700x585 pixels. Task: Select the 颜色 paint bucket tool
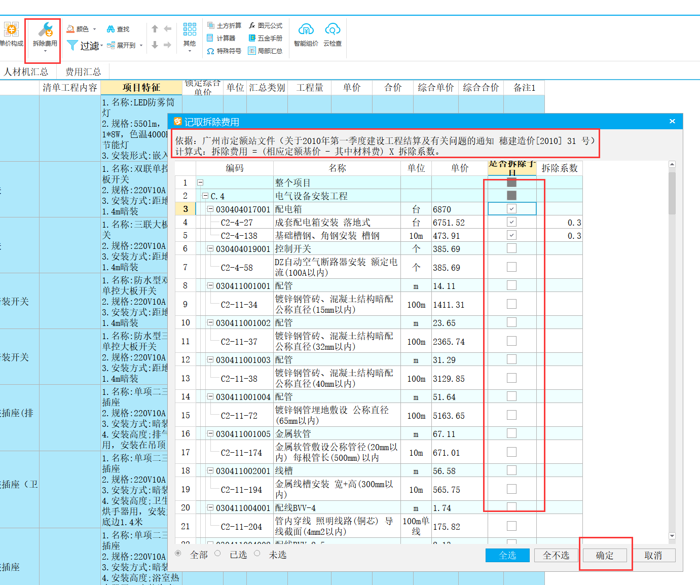click(71, 29)
